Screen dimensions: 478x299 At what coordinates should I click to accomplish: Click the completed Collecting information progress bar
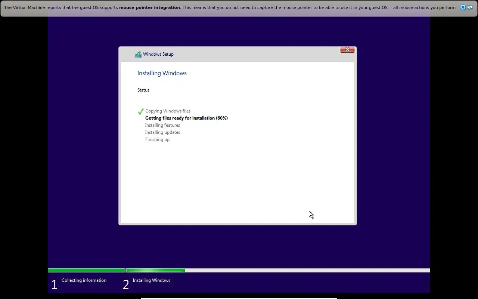(x=87, y=270)
